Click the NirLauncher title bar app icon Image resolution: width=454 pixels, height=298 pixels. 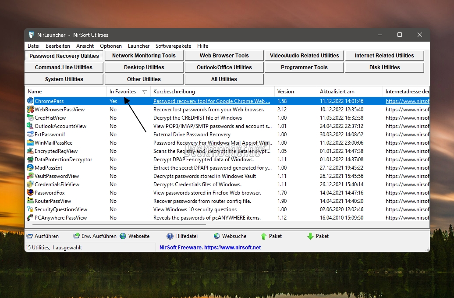coord(31,35)
